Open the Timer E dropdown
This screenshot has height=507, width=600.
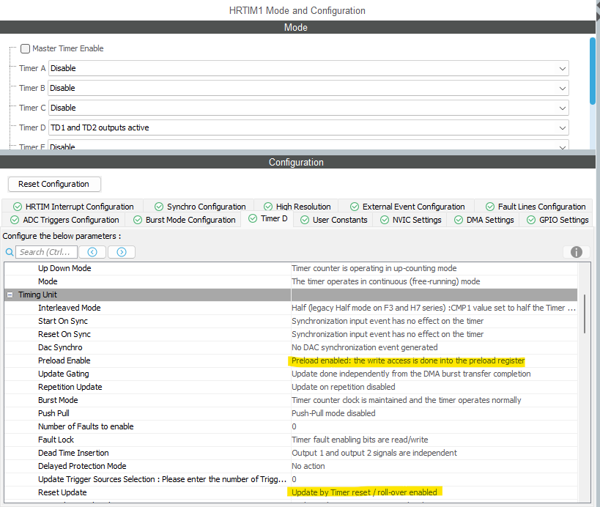tap(308, 145)
